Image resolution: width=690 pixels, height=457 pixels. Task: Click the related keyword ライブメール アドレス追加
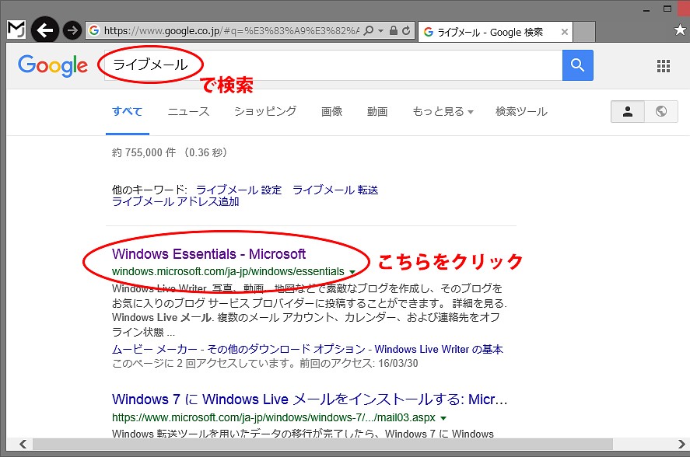(176, 202)
